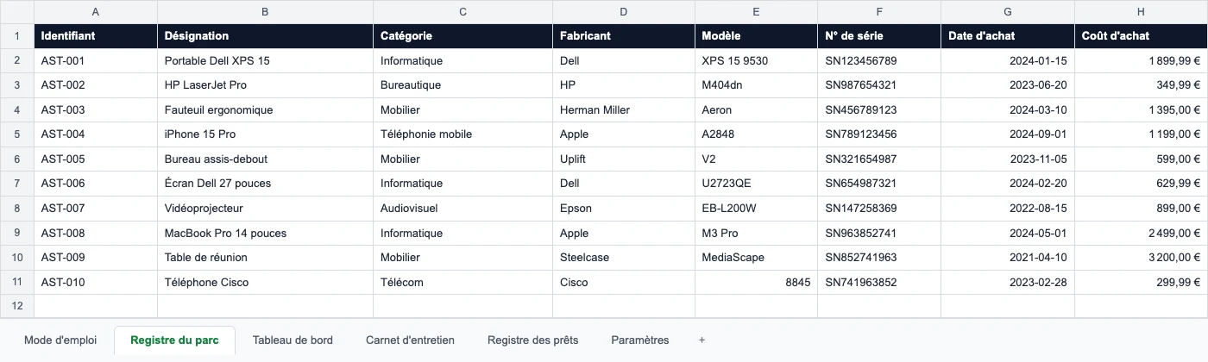Image resolution: width=1208 pixels, height=362 pixels.
Task: Select column G header
Action: [x=1008, y=12]
